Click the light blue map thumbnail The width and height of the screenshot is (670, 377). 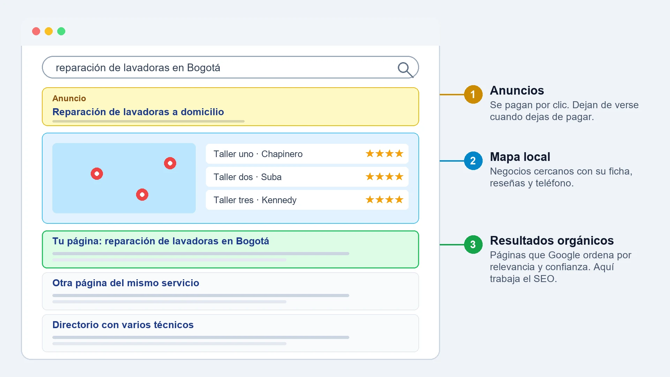124,178
